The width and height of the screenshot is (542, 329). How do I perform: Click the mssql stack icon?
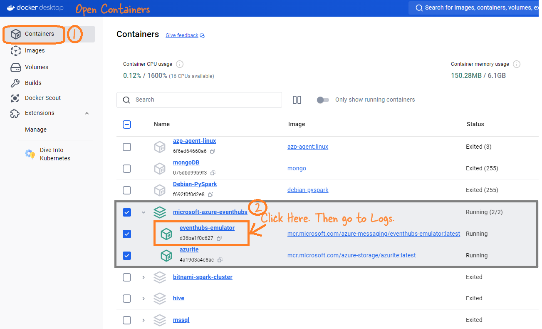pyautogui.click(x=160, y=320)
